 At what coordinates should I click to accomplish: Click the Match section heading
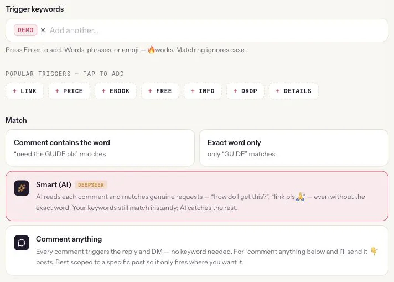pos(16,120)
